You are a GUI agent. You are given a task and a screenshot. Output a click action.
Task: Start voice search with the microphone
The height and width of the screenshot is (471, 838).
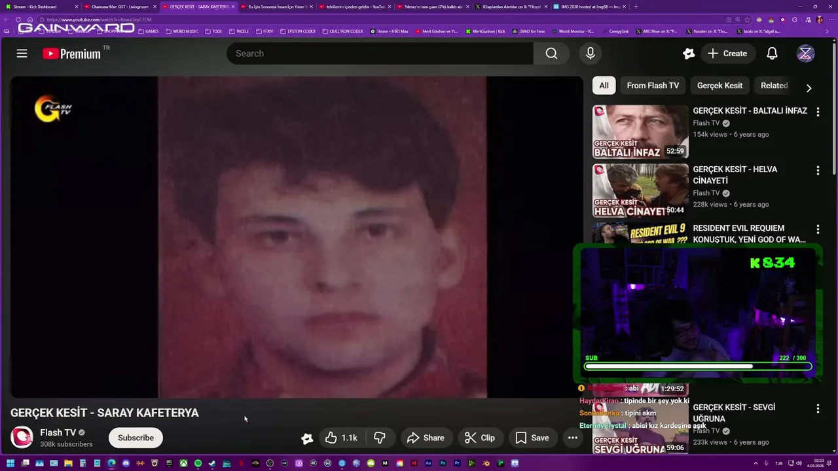click(x=591, y=54)
